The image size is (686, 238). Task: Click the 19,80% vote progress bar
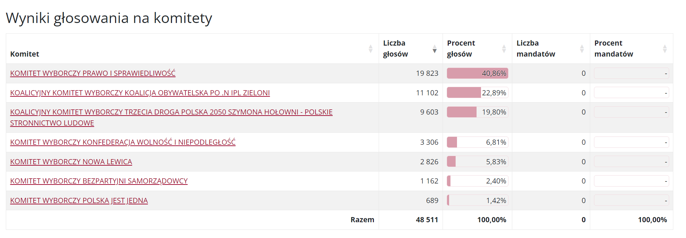point(477,112)
